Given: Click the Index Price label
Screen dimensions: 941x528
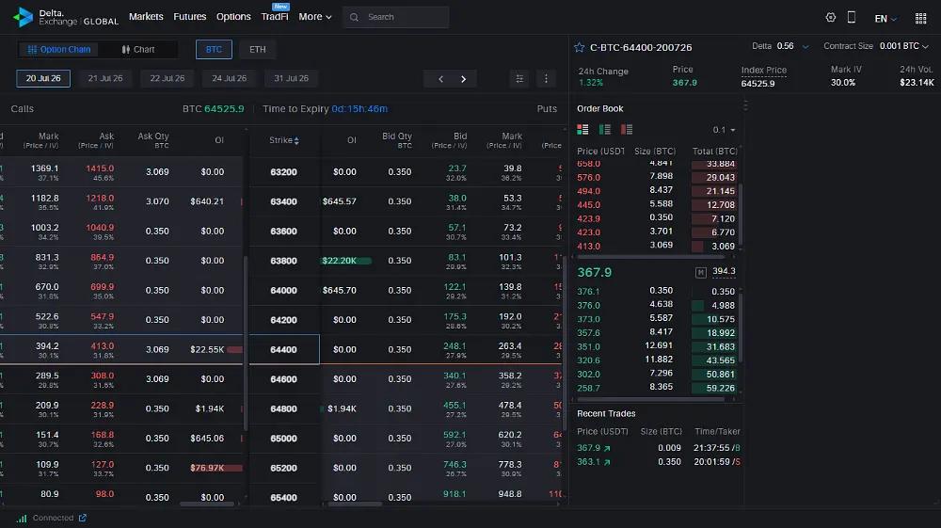Looking at the screenshot, I should click(x=763, y=71).
